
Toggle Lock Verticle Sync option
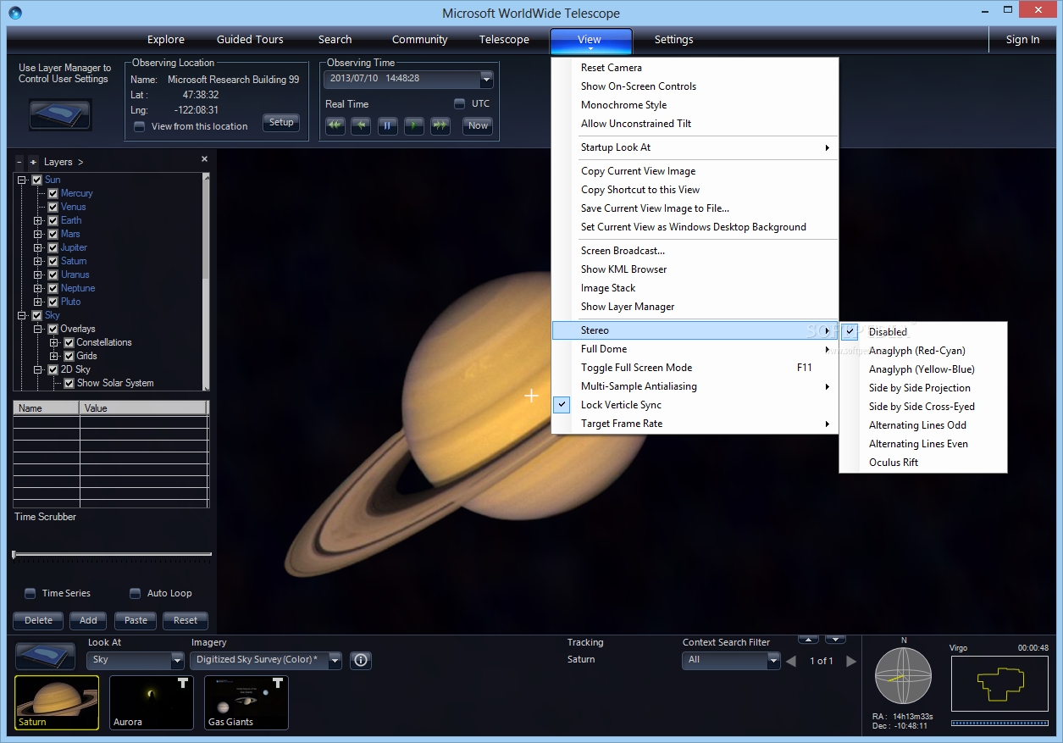pos(695,405)
